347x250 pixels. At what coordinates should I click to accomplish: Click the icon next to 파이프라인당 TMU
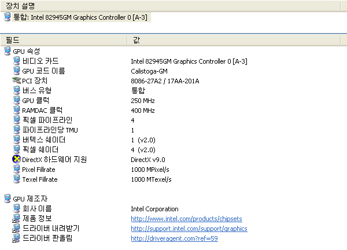[16, 130]
